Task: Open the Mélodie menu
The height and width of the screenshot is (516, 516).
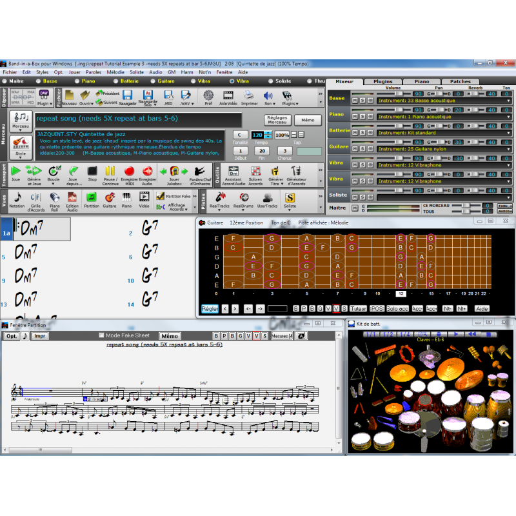Action: pyautogui.click(x=115, y=72)
